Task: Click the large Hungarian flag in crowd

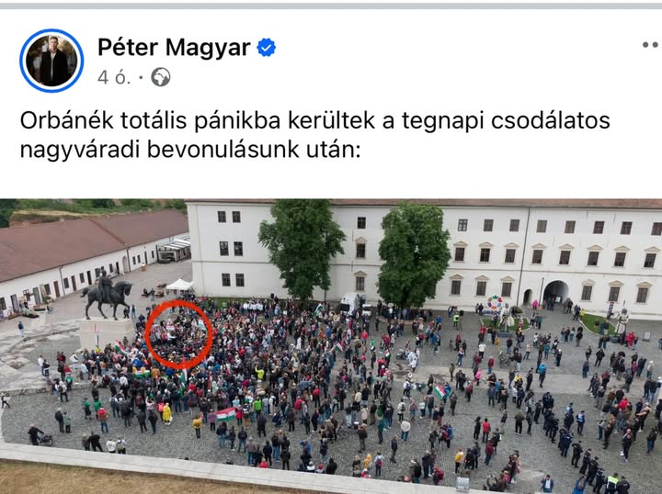Action: click(226, 414)
